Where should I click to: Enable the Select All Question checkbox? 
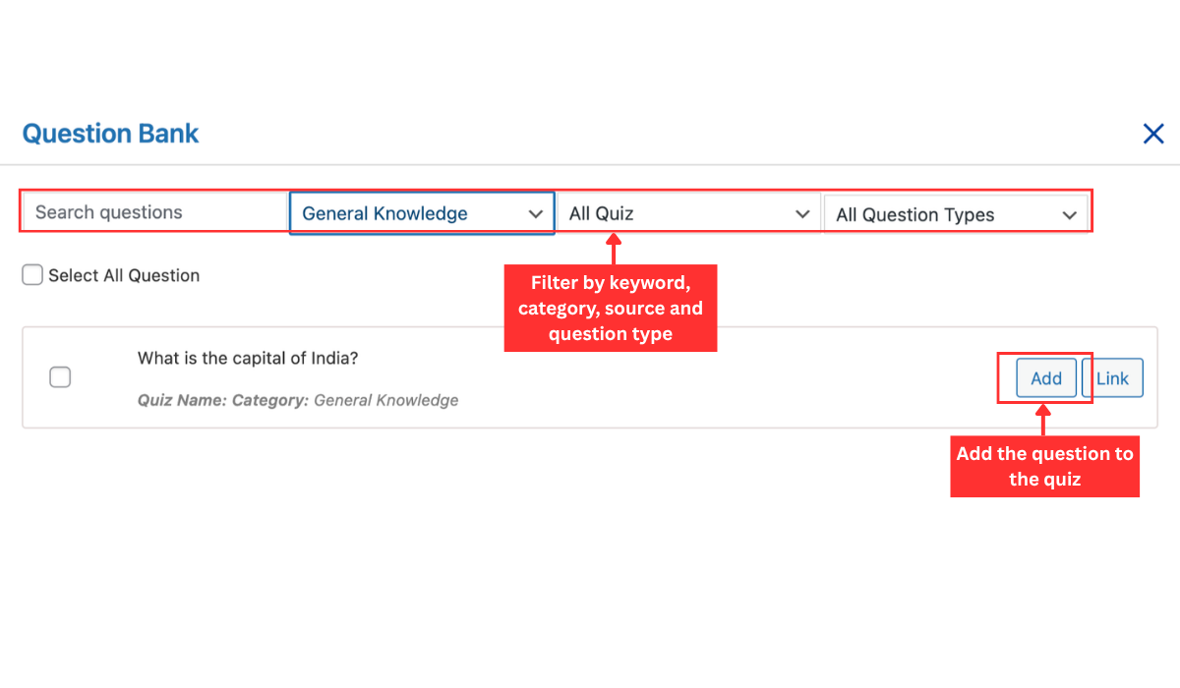(x=31, y=275)
